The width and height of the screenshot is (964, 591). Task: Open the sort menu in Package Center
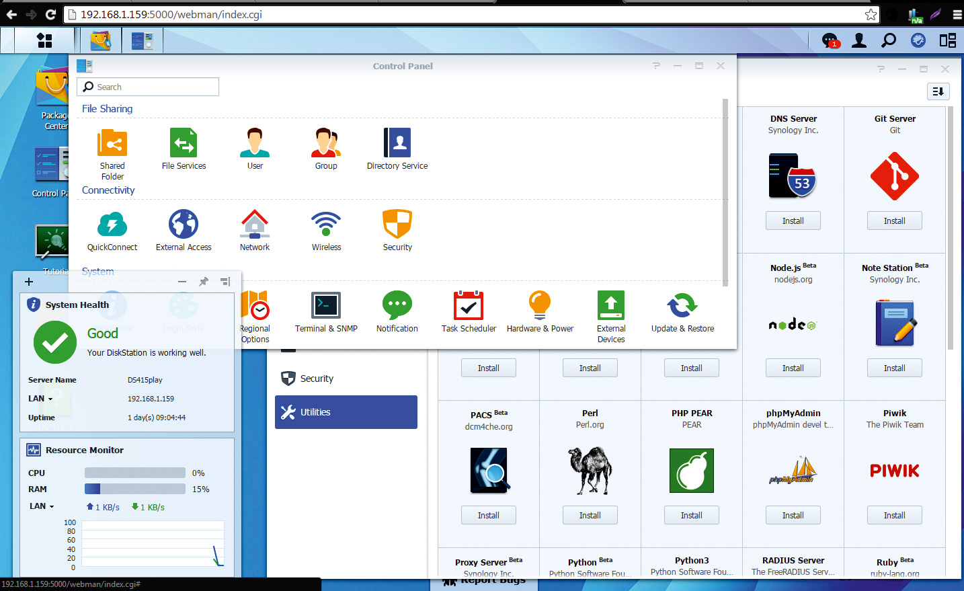coord(938,91)
